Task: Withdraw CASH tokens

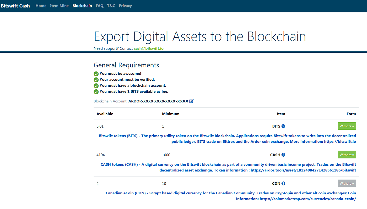Action: click(x=347, y=155)
